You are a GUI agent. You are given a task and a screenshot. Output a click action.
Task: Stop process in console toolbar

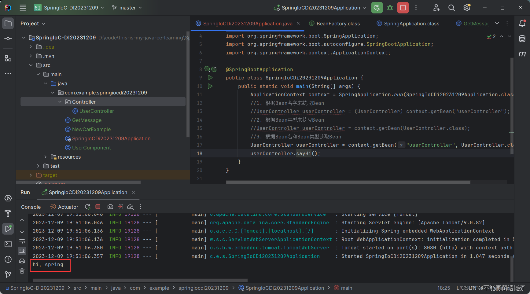coord(98,207)
